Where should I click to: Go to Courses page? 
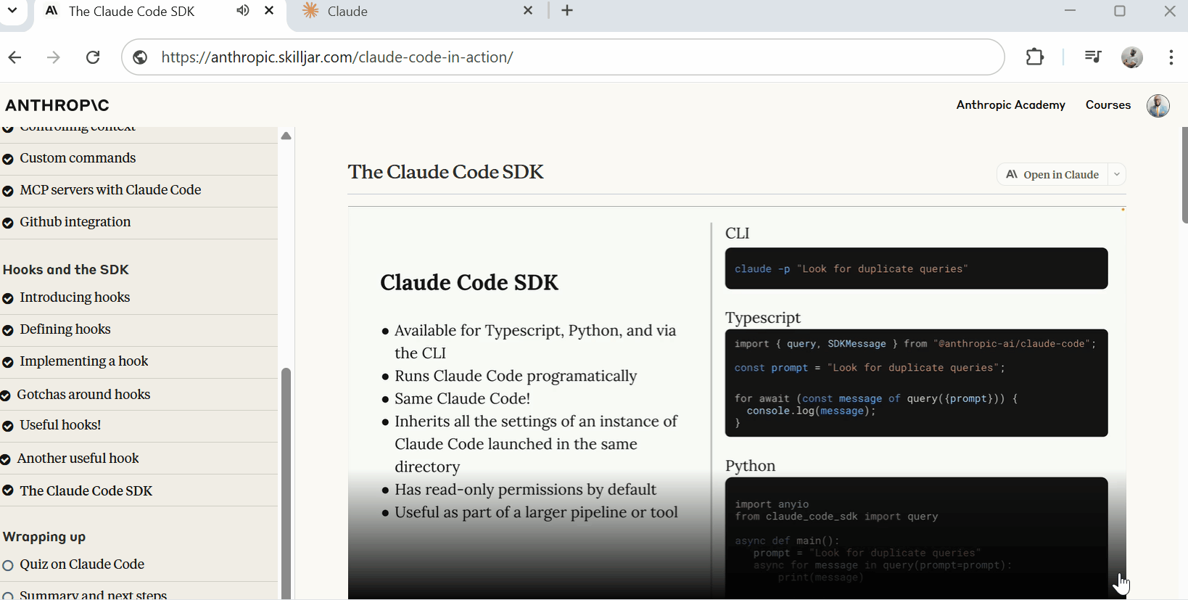(1107, 105)
